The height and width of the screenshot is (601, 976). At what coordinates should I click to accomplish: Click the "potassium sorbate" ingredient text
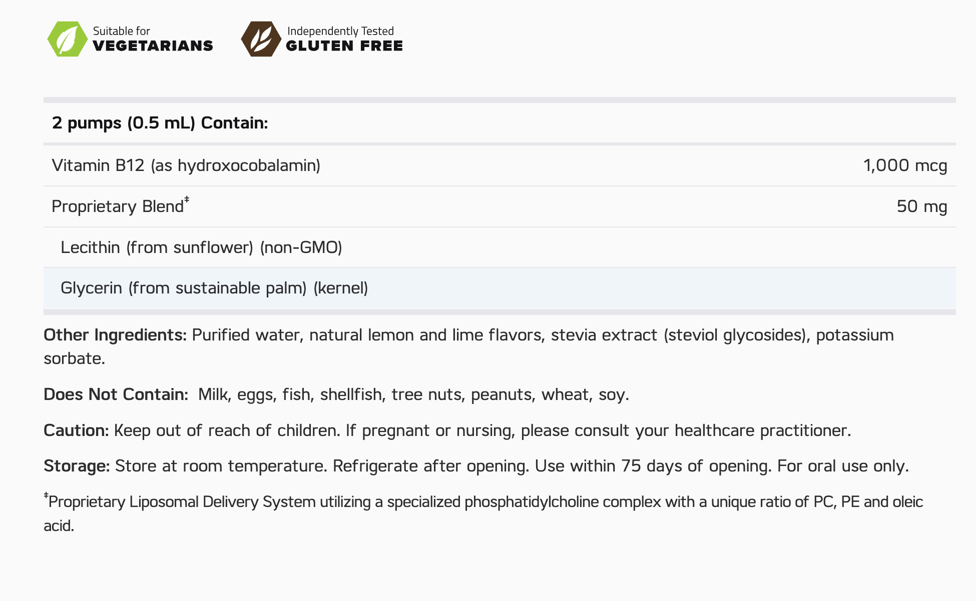coord(854,335)
